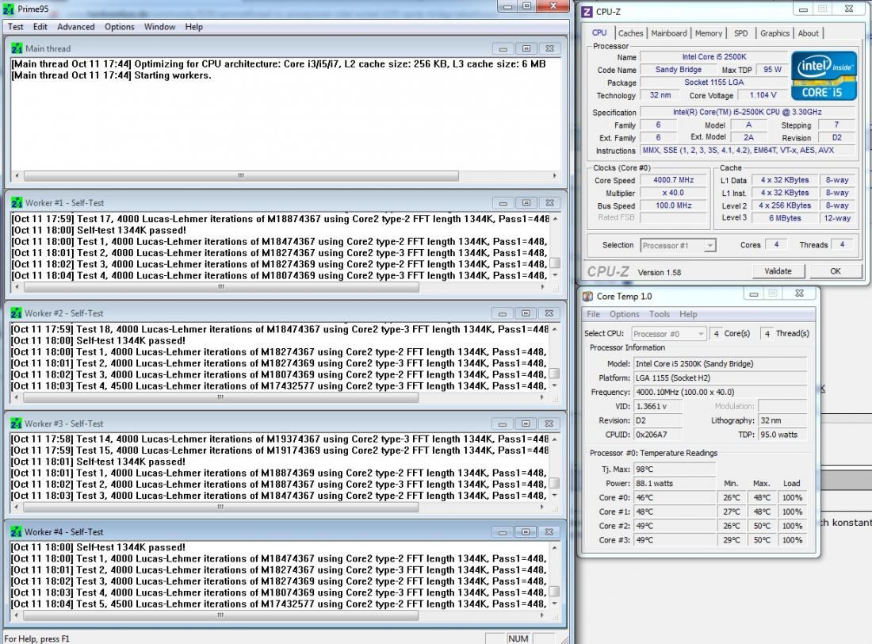This screenshot has width=872, height=644.
Task: Close the Worker #2 child window
Action: (x=549, y=313)
